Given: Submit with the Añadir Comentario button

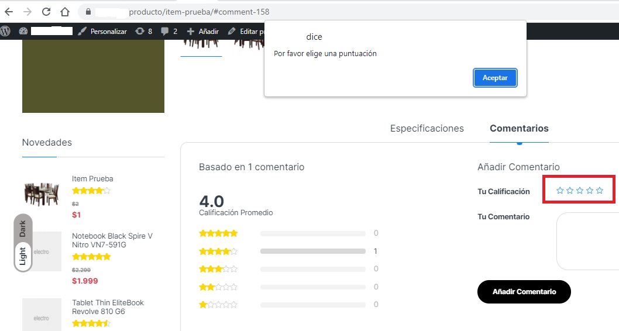Looking at the screenshot, I should (x=524, y=292).
